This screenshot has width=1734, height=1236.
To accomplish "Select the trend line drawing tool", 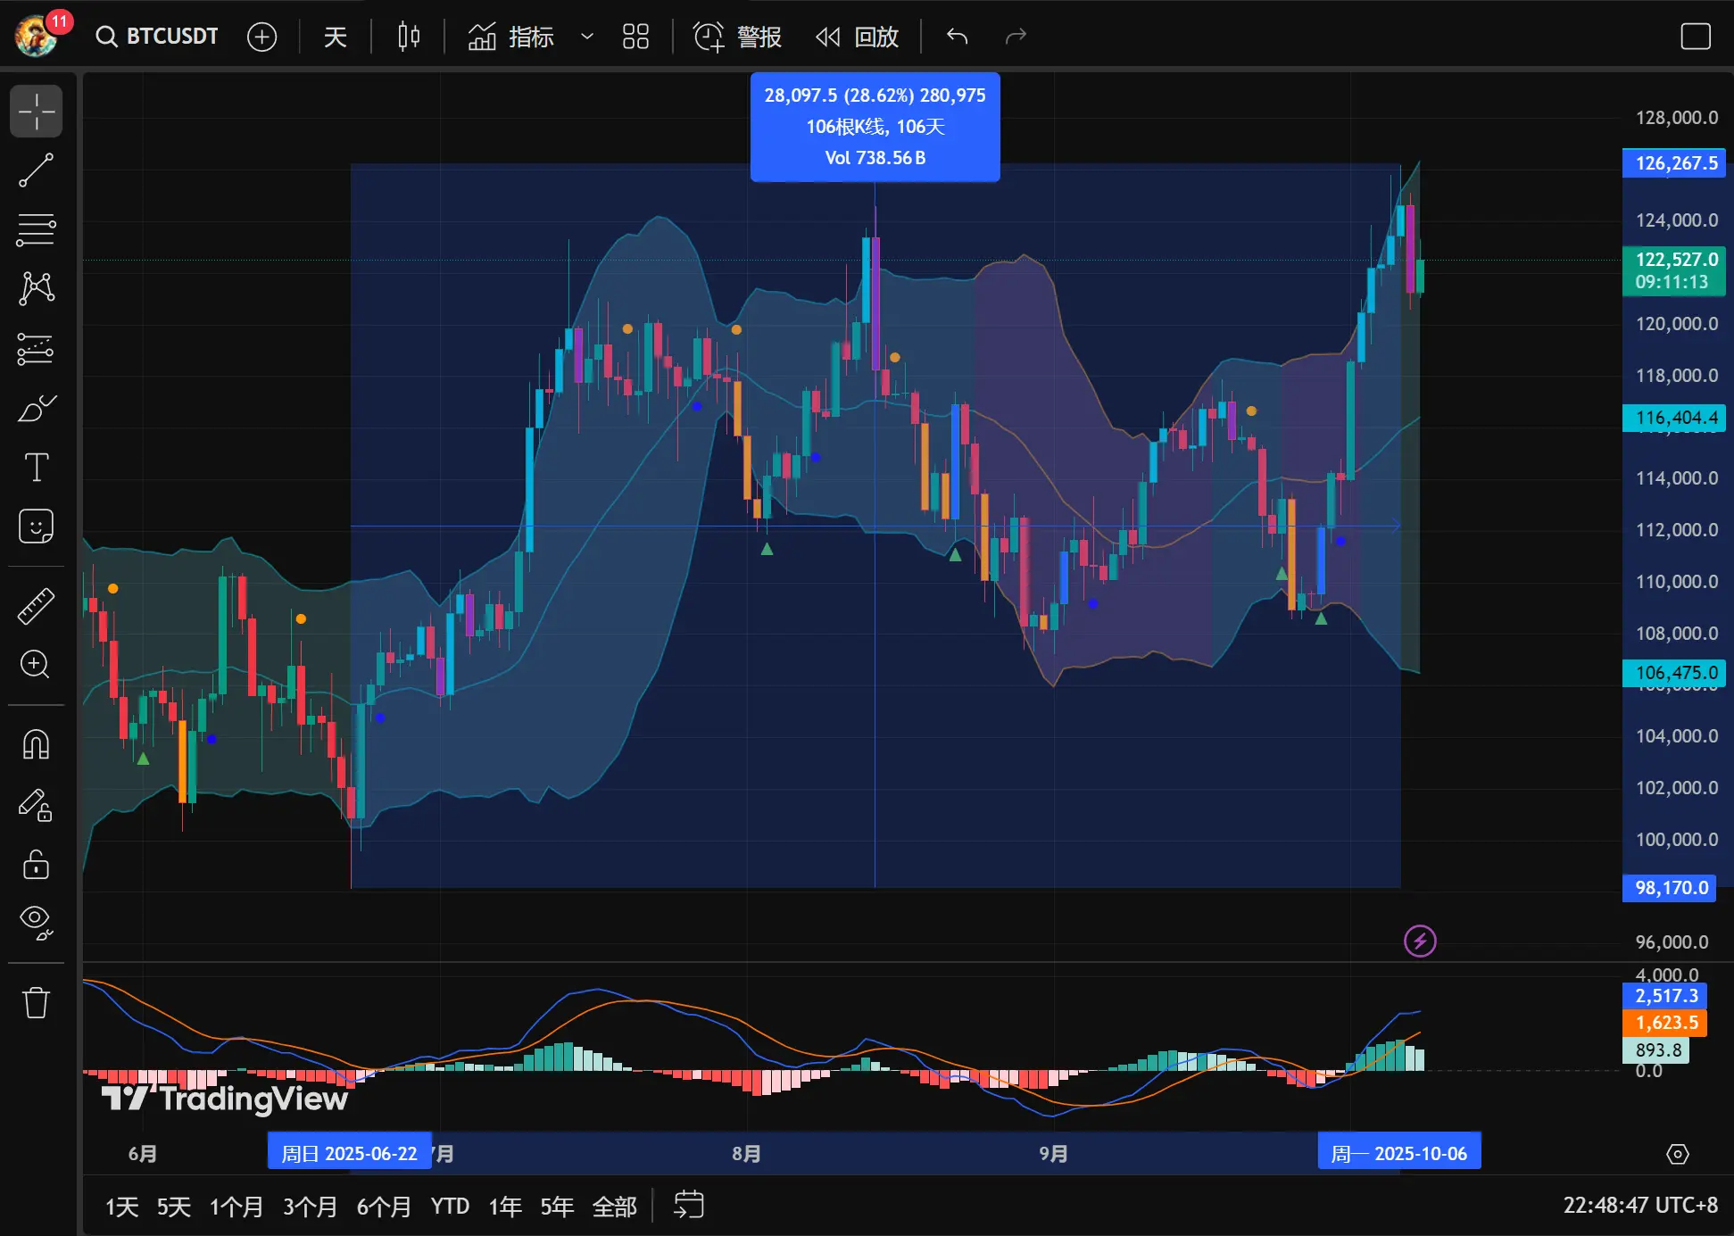I will coord(36,170).
